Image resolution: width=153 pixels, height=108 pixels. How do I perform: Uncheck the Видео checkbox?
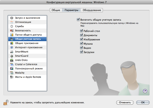point(82,48)
